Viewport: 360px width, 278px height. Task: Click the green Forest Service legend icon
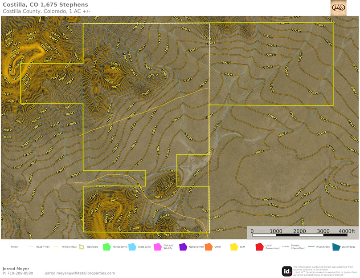[106, 246]
